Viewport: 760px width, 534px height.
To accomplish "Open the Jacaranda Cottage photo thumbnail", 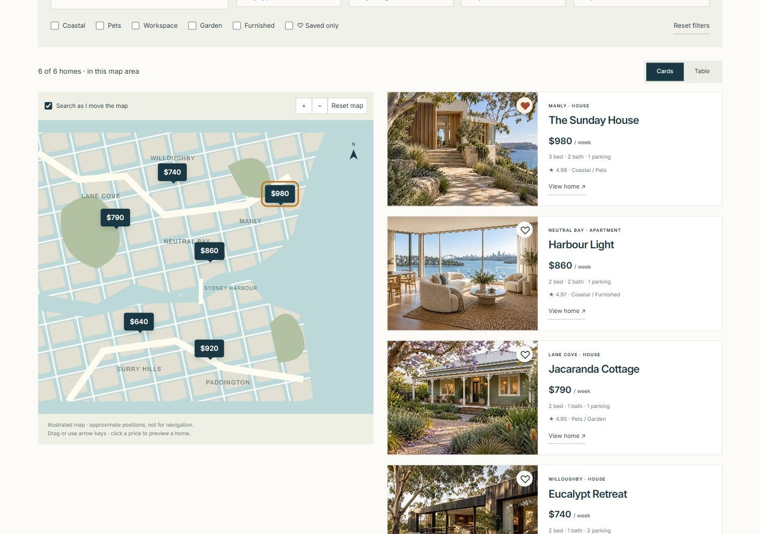I will [463, 398].
